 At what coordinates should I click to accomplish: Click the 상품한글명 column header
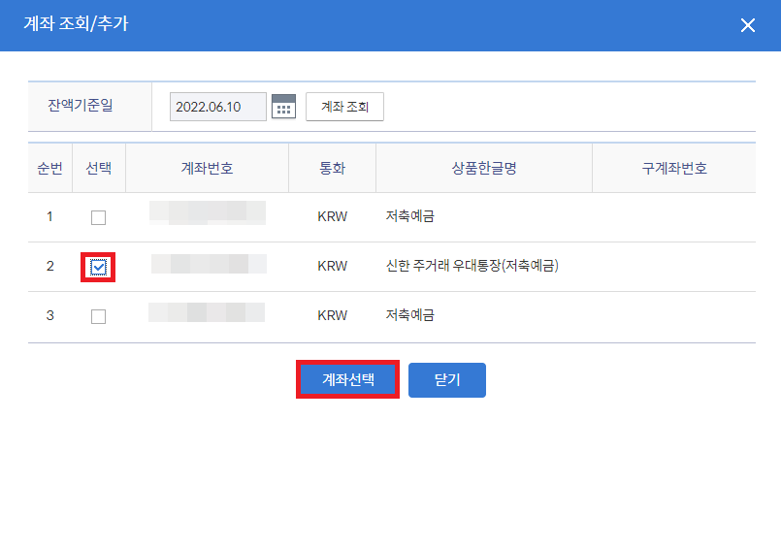coord(484,168)
